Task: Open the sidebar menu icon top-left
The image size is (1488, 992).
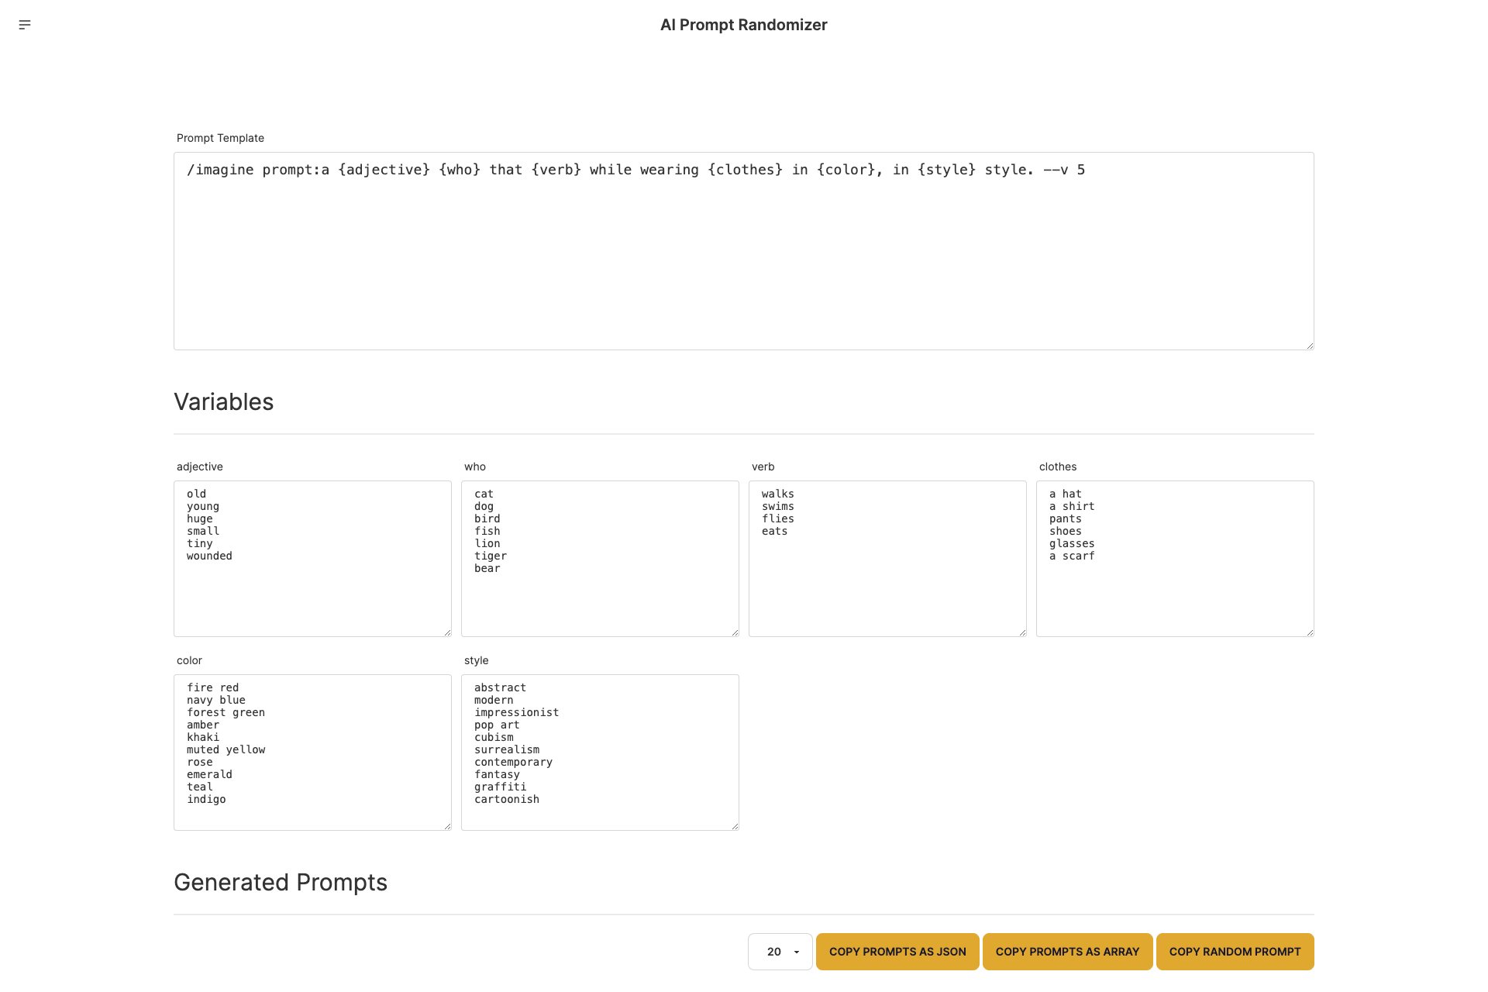Action: tap(26, 25)
